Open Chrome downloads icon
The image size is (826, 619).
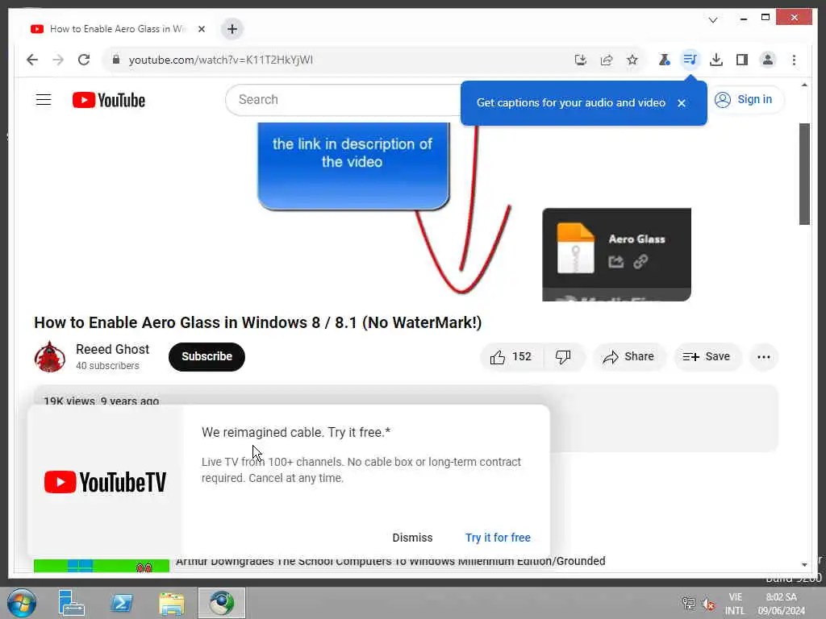click(x=716, y=60)
